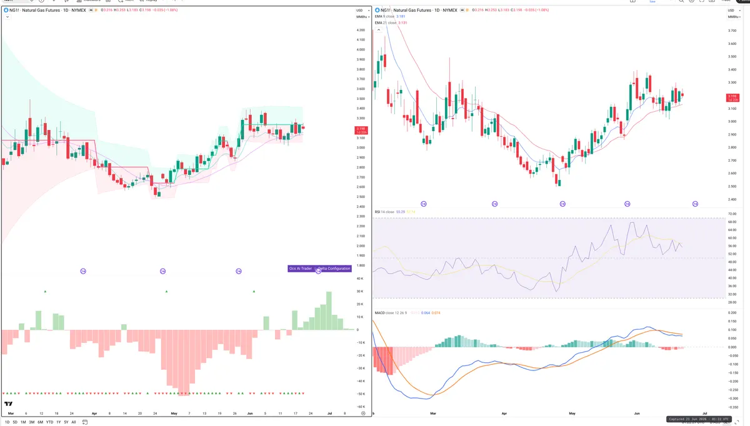Viewport: 750px width, 426px height.
Task: Select the 5Y date range
Action: (66, 422)
